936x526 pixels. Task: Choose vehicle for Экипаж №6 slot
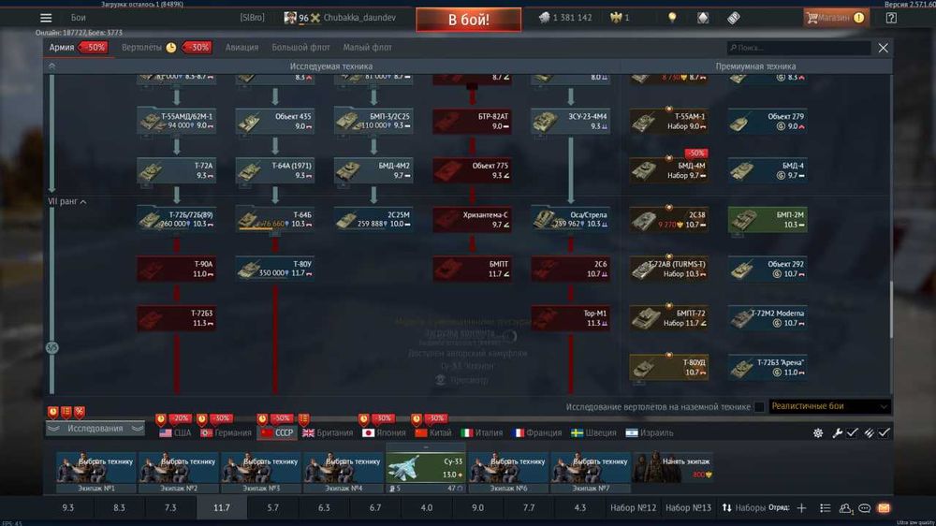click(508, 473)
